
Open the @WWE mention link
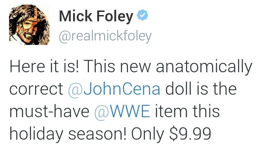[122, 112]
